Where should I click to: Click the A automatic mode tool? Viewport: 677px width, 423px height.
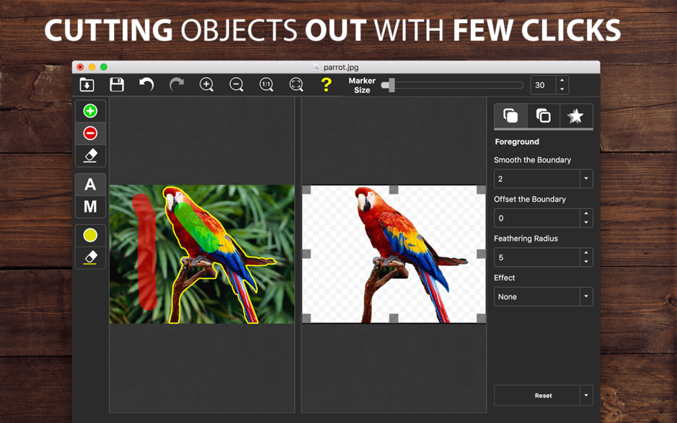(x=89, y=184)
